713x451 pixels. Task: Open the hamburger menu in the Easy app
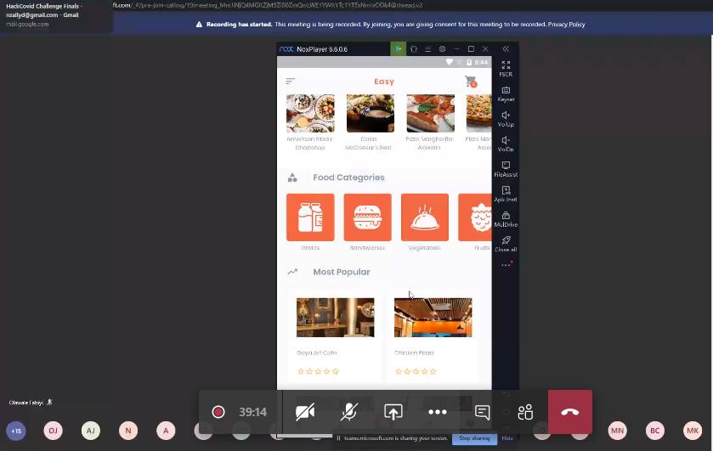coord(290,81)
